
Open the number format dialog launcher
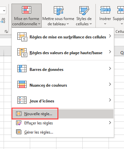tap(6, 32)
